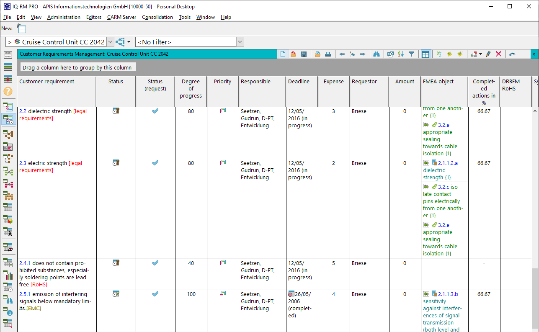Click the funnel filter icon
Screen dimensions: 539x332
coord(411,54)
